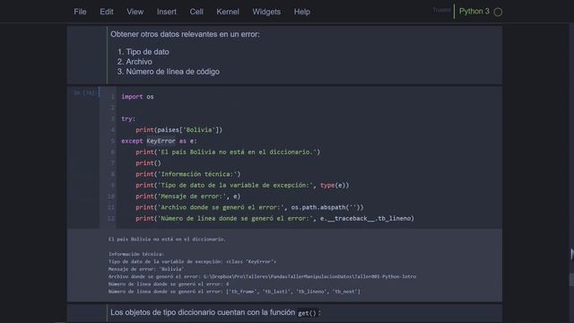Click the 'try:' code line

point(128,118)
